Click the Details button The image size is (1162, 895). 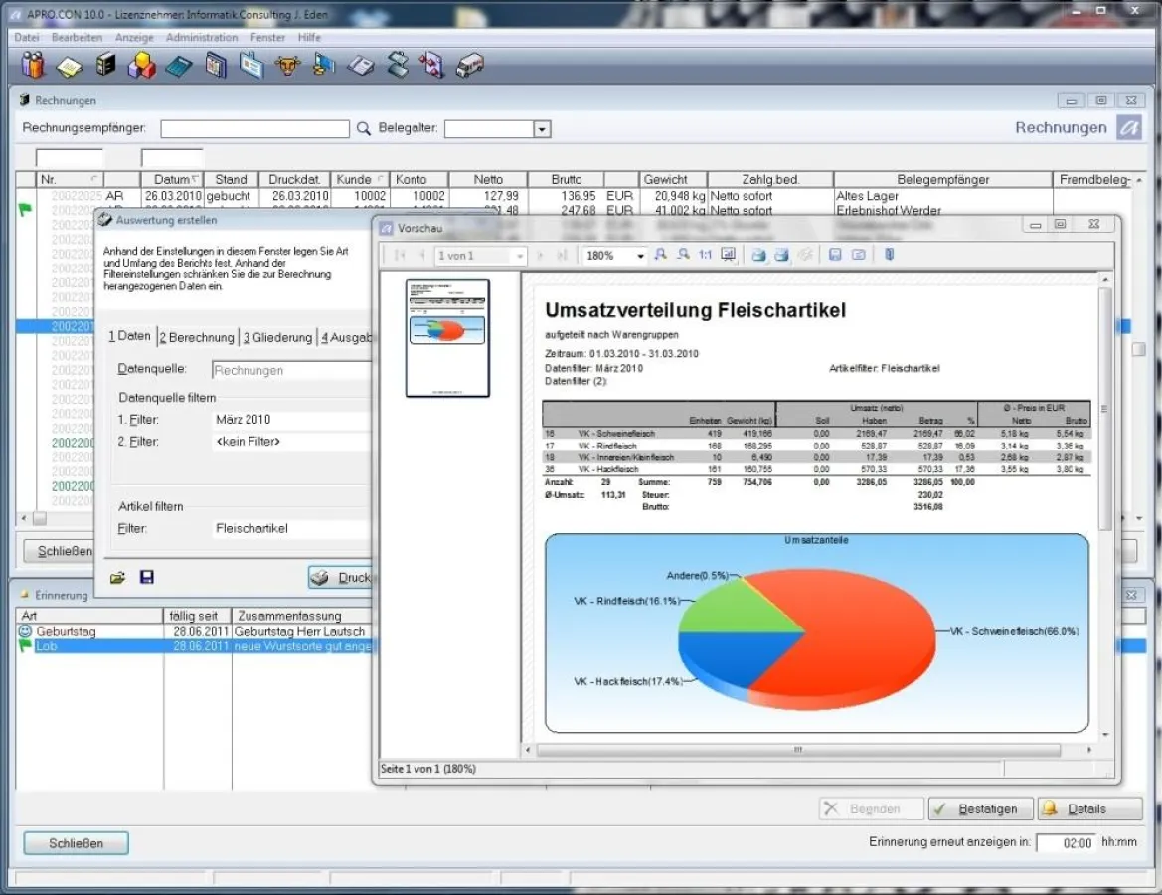pos(1077,809)
